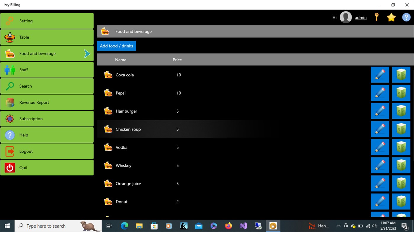This screenshot has height=232, width=414.
Task: Click the Subscription gear icon
Action: [10, 119]
